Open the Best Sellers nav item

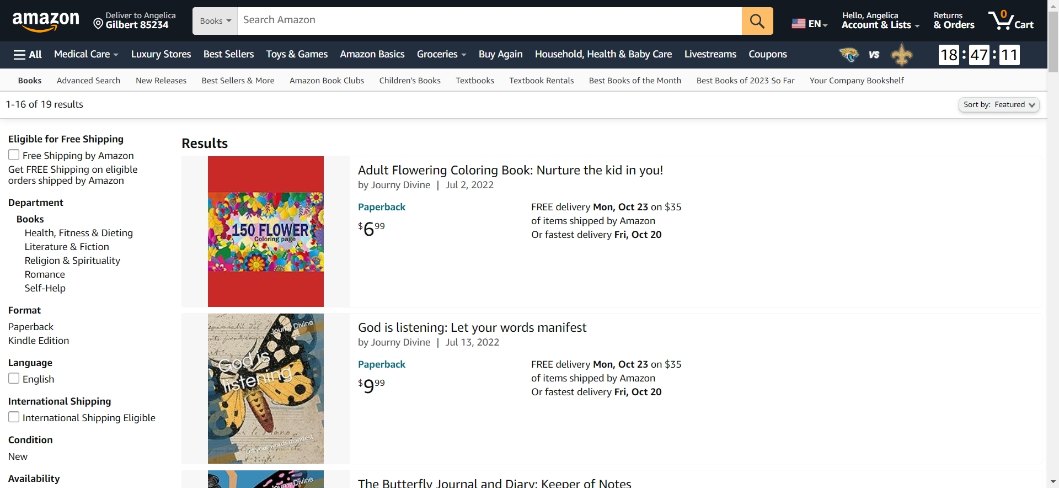[x=228, y=54]
